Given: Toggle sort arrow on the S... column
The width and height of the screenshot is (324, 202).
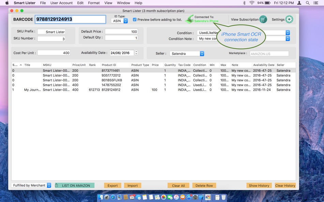Looking at the screenshot, I should pos(21,65).
